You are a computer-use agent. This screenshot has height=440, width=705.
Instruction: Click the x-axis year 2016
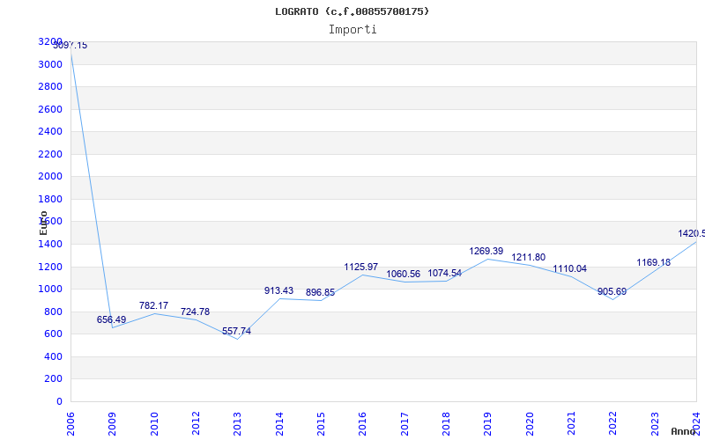click(x=363, y=423)
